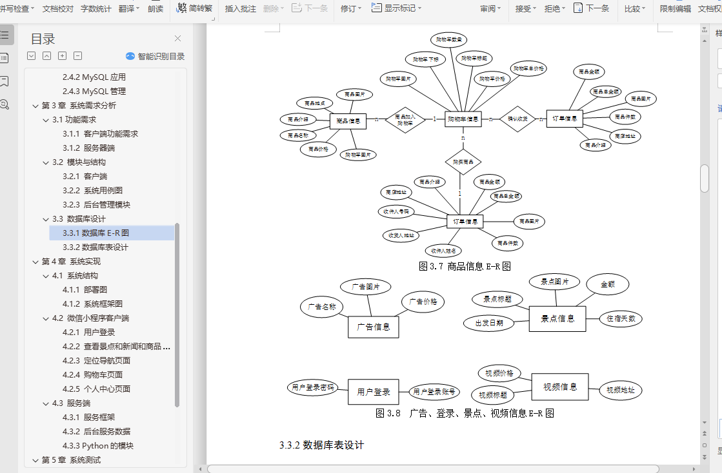The width and height of the screenshot is (722, 473).
Task: Click the boxed up-chevron icon under 目录
Action: [x=46, y=56]
